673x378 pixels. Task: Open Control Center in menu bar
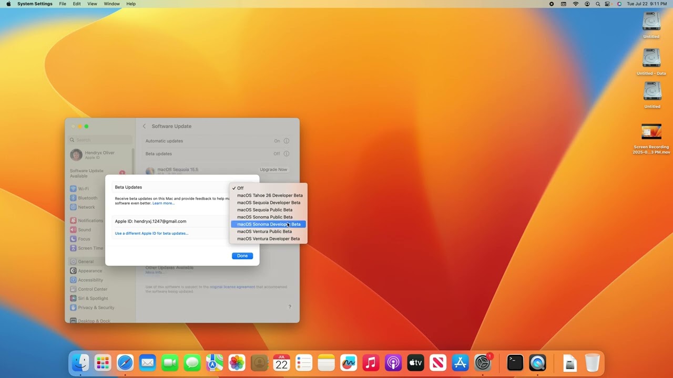coord(608,4)
